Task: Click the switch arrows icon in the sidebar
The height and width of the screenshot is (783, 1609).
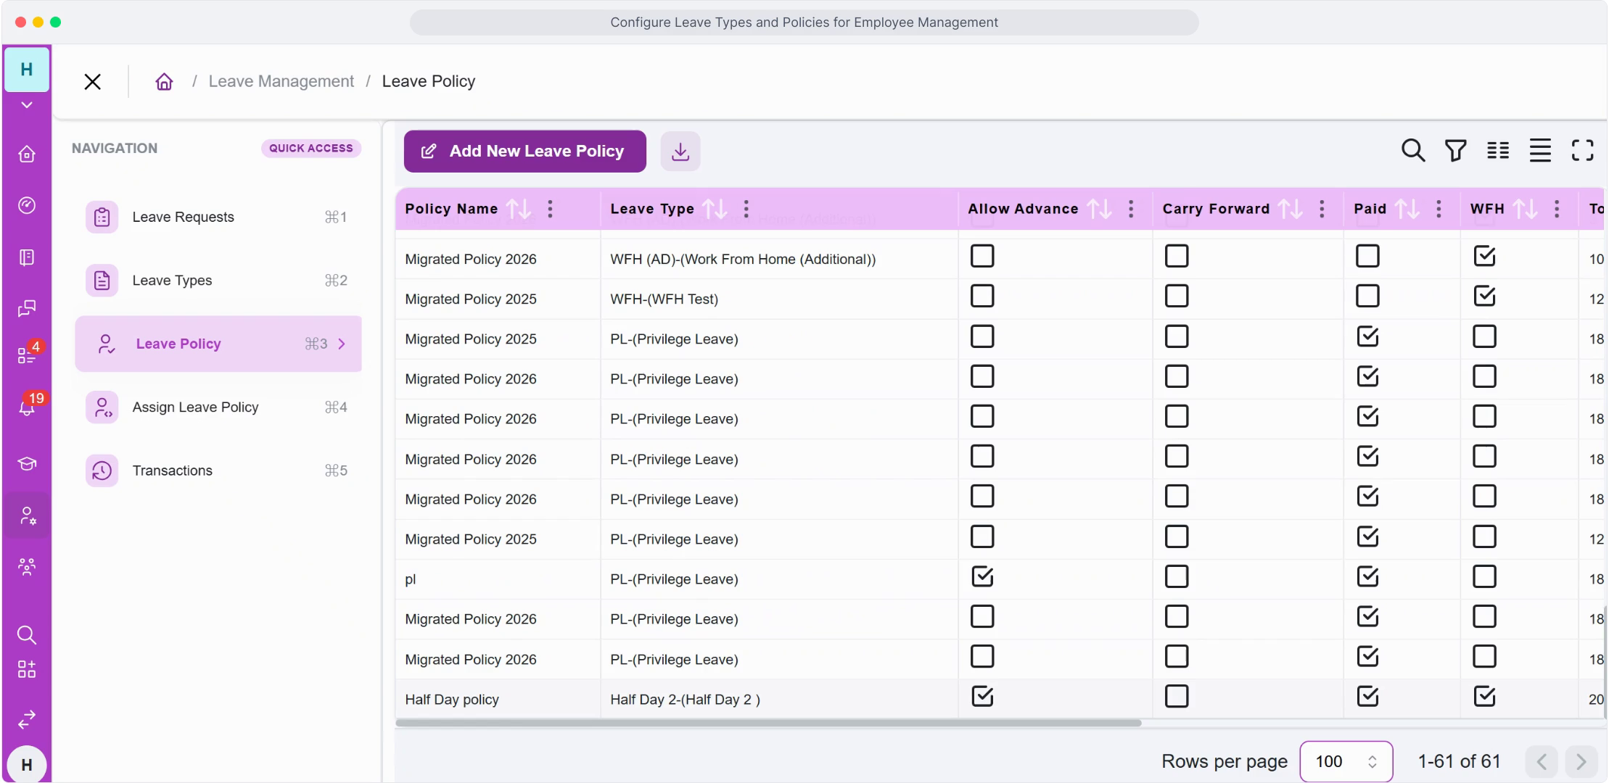Action: tap(27, 718)
